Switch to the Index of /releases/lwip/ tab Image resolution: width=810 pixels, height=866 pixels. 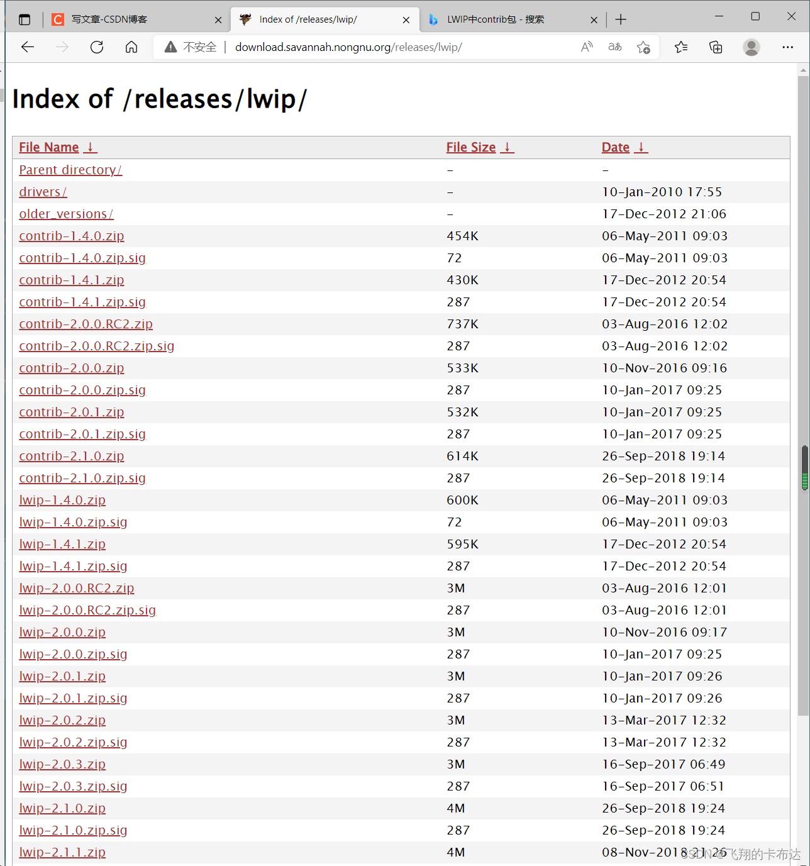pos(325,19)
